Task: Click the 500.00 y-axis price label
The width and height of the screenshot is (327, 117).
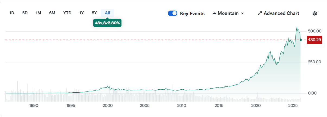Action: coord(315,31)
